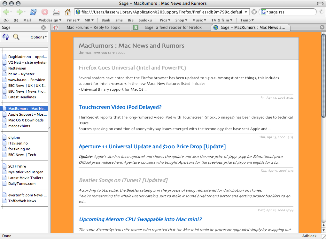Select the digi.no feed
326x239 pixels.
point(24,137)
